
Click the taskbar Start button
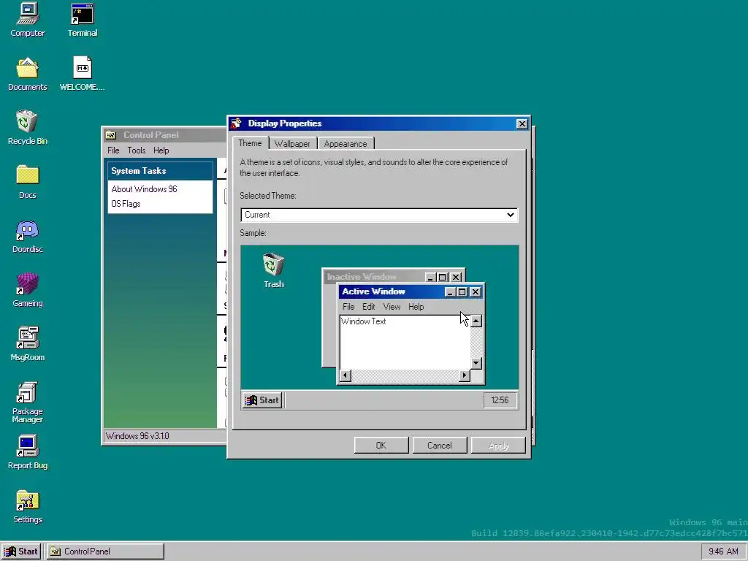click(x=21, y=552)
